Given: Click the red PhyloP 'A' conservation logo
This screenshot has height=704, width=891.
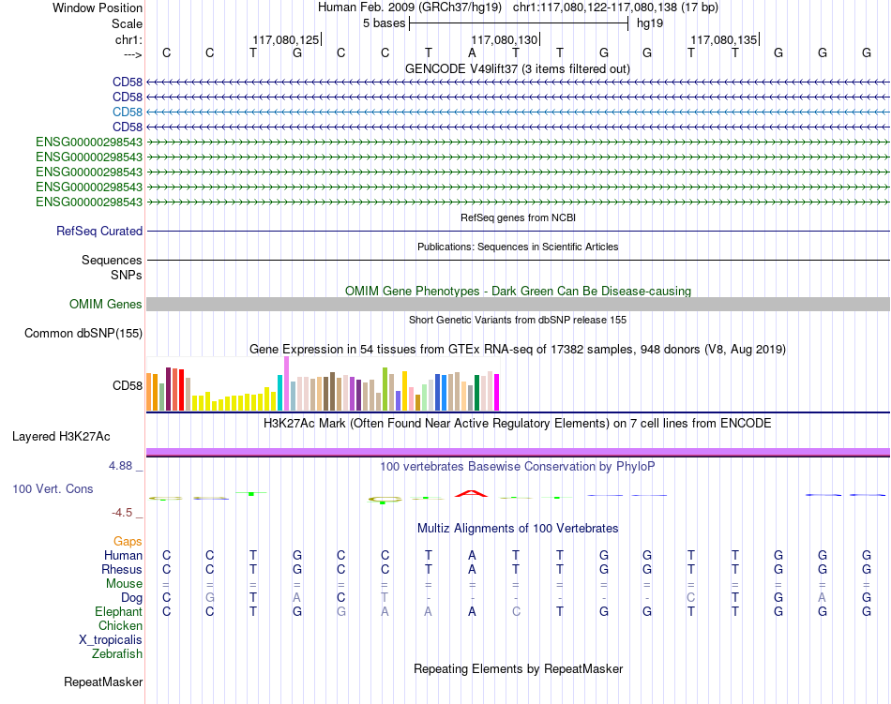Looking at the screenshot, I should point(472,493).
